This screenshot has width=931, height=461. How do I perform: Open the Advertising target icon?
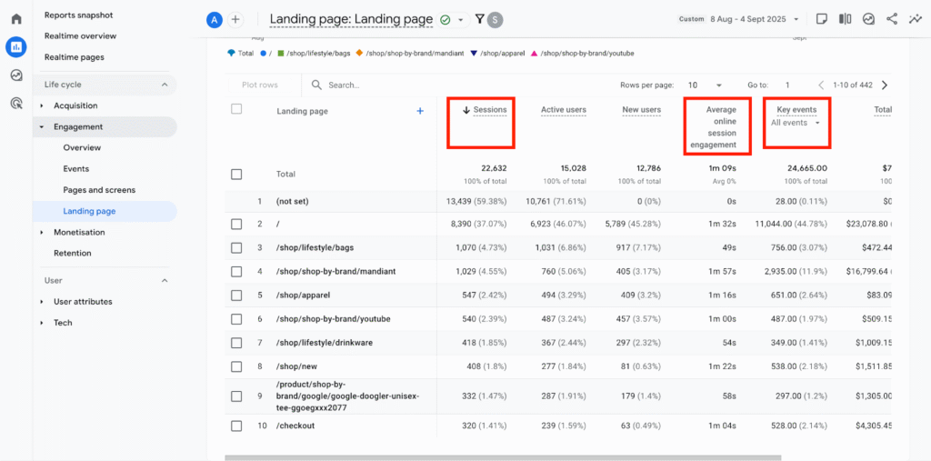(x=16, y=104)
